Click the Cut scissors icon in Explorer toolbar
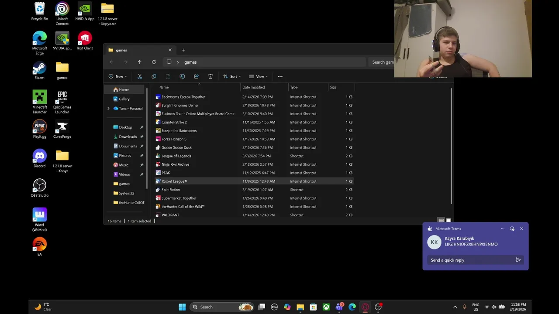Image resolution: width=559 pixels, height=314 pixels. point(140,76)
